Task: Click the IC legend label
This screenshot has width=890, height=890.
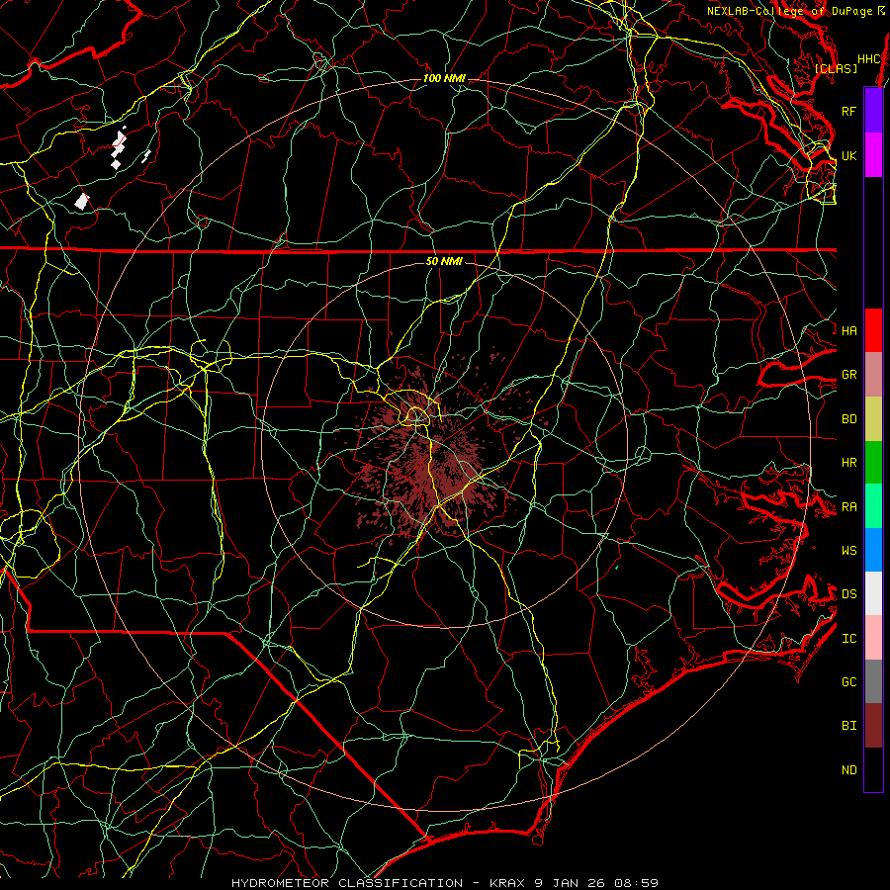Action: coord(848,638)
